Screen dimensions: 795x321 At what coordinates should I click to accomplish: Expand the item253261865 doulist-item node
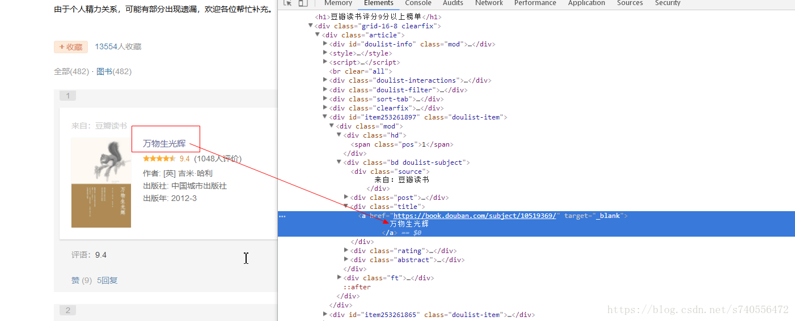click(325, 314)
